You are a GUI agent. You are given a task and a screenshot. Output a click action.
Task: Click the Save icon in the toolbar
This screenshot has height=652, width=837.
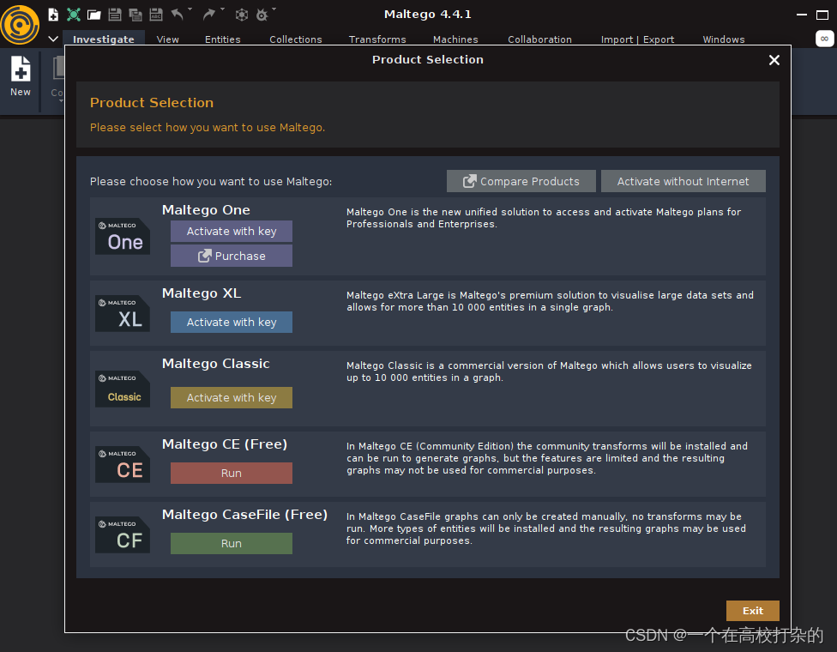115,15
